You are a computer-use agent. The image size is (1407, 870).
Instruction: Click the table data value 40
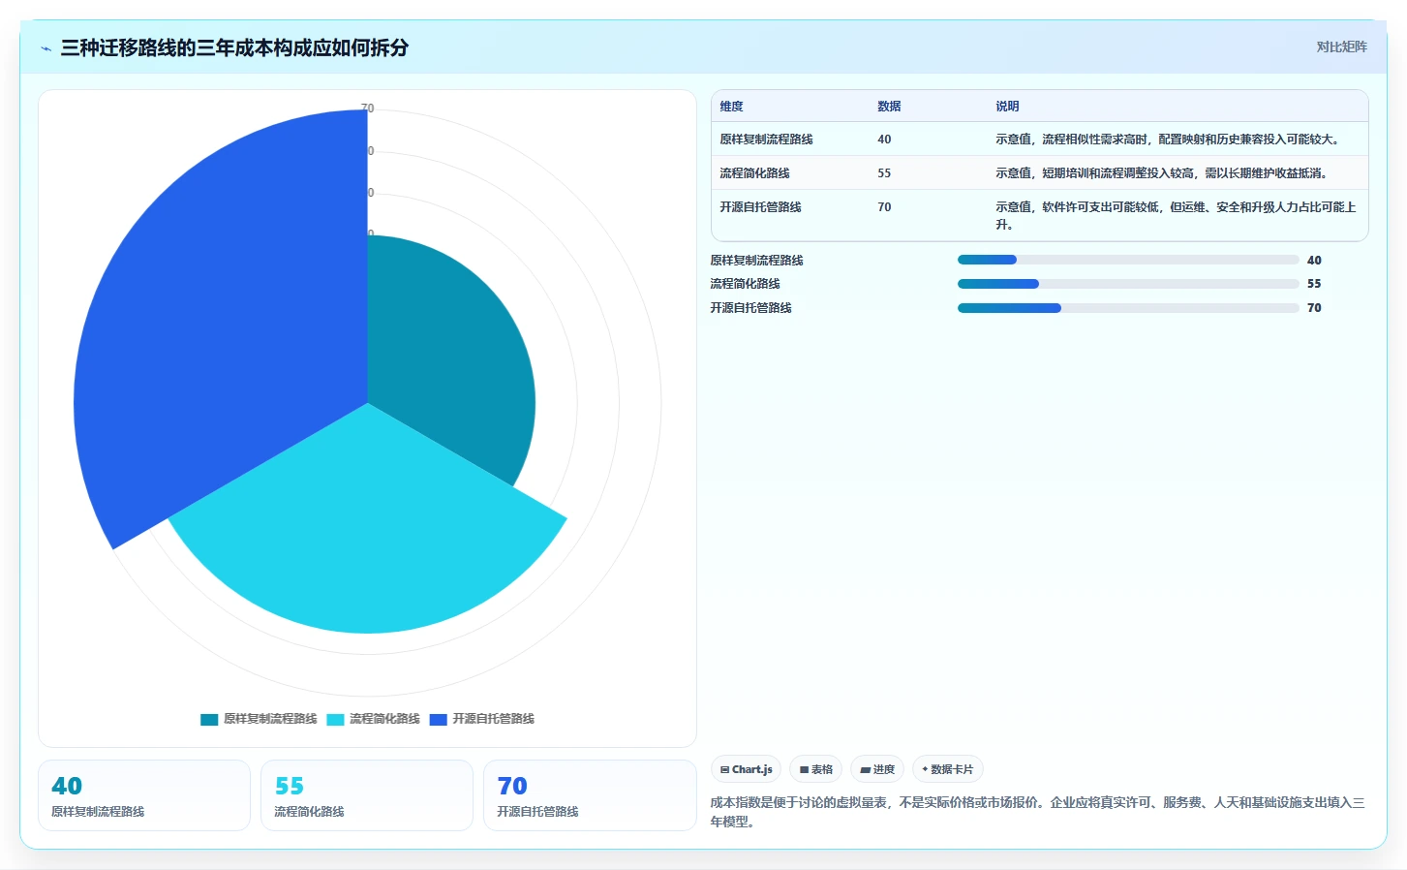click(884, 140)
